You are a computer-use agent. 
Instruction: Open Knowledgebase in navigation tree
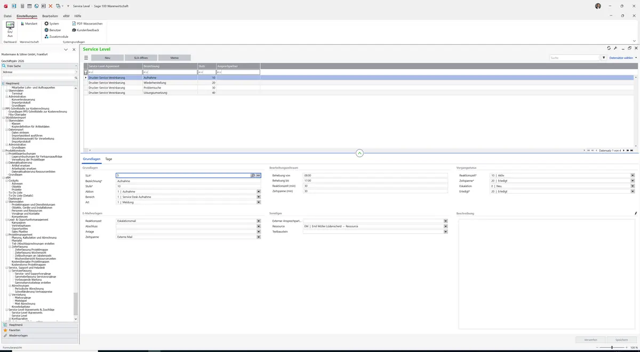pyautogui.click(x=21, y=307)
